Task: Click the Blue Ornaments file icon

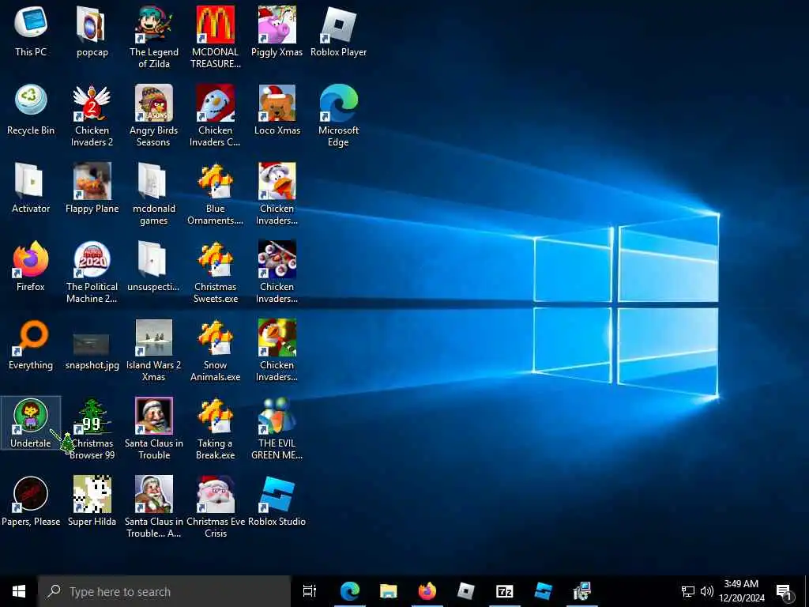Action: pyautogui.click(x=215, y=194)
